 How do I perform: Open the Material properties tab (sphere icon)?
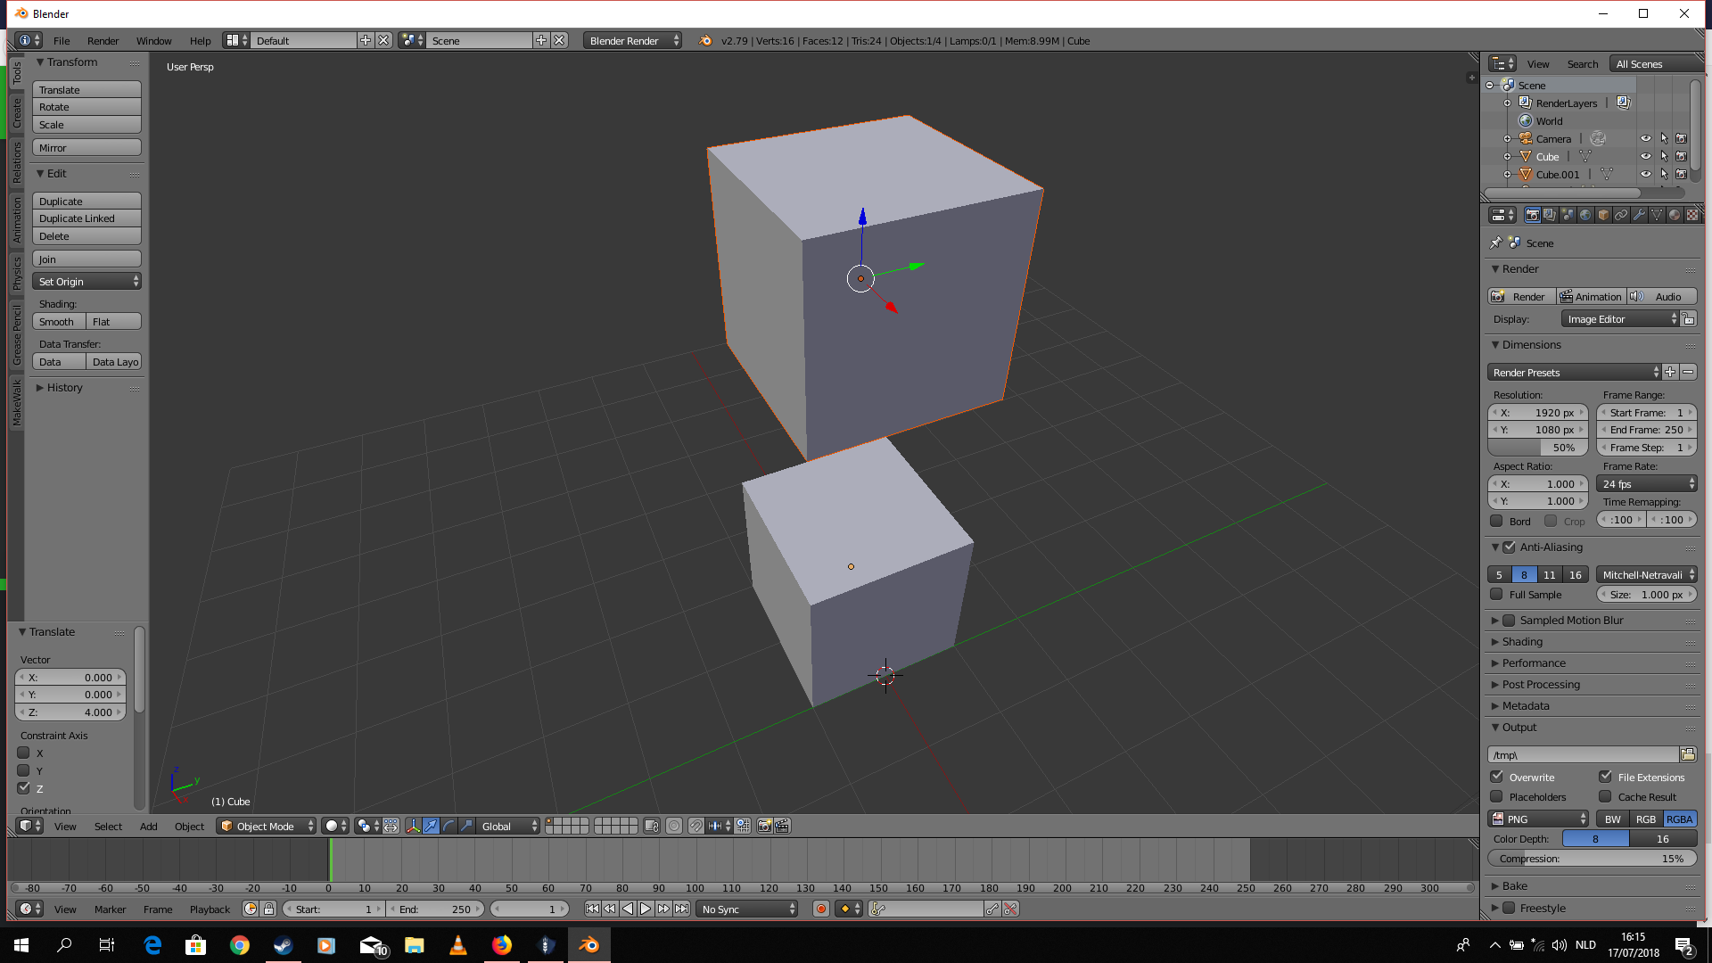(x=1675, y=215)
